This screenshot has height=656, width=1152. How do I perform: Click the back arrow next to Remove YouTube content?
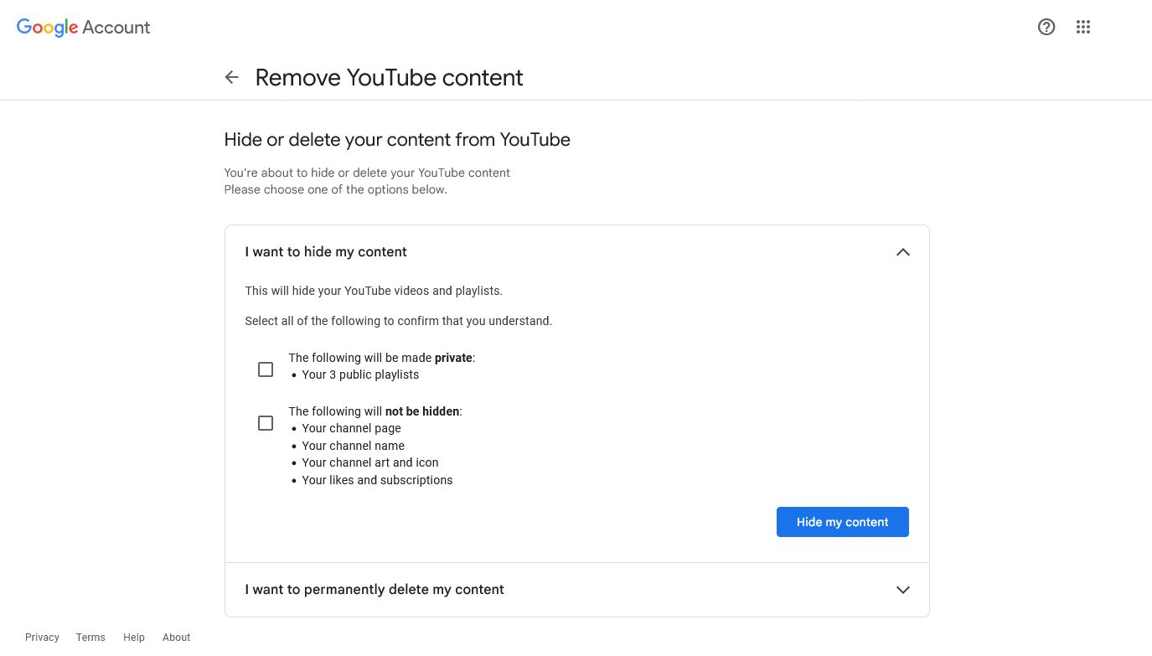point(231,76)
